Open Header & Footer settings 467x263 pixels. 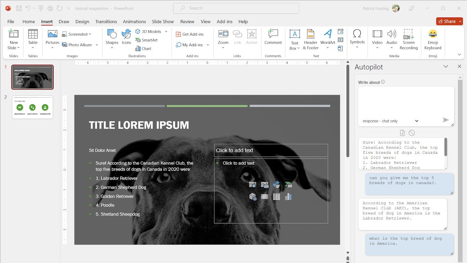coord(310,40)
